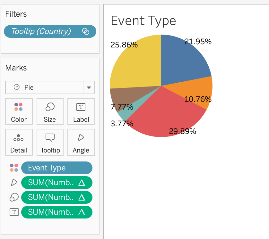Image resolution: width=269 pixels, height=239 pixels.
Task: Click the yellow pie slice labeled 25.86%
Action: [138, 64]
